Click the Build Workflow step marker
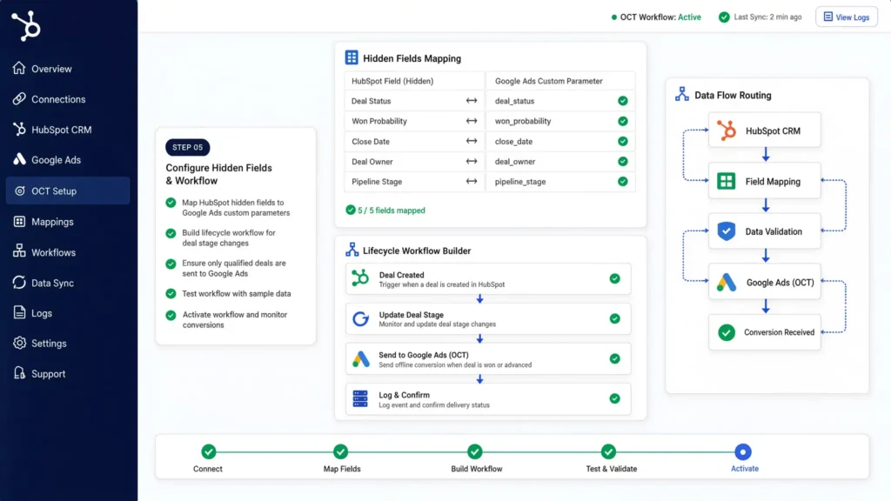 point(475,451)
